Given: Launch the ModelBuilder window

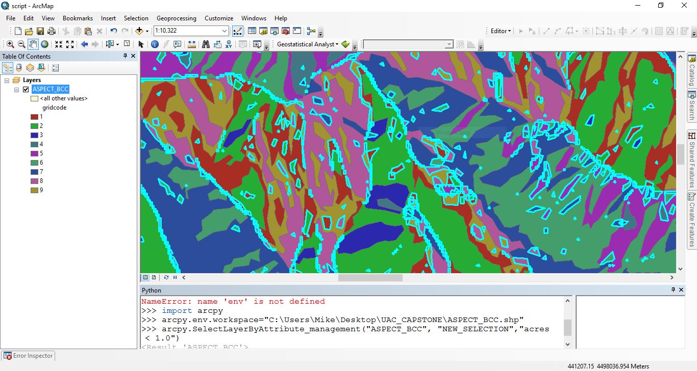Looking at the screenshot, I should pyautogui.click(x=311, y=31).
